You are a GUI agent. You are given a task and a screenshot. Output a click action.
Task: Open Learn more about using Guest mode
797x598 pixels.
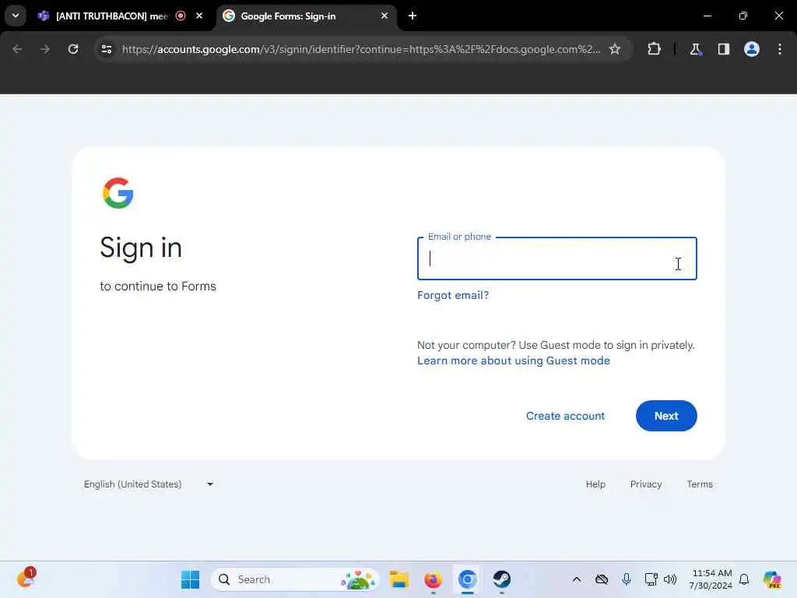coord(514,361)
